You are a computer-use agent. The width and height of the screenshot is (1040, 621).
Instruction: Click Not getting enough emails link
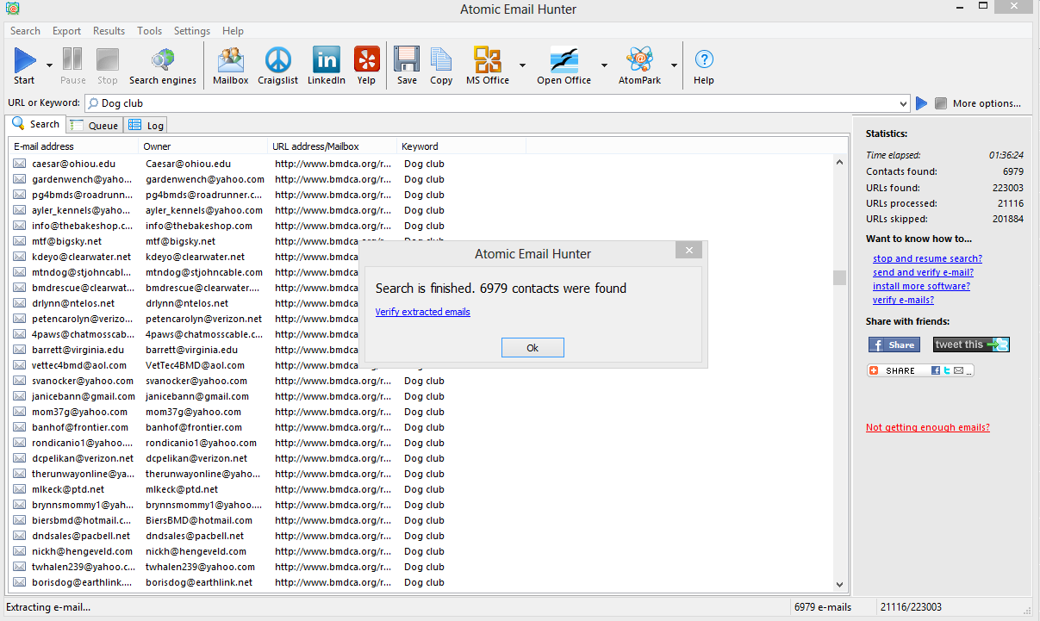(928, 427)
